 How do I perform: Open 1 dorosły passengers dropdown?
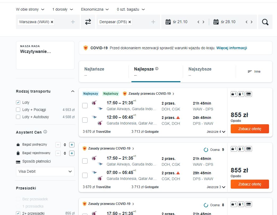pyautogui.click(x=63, y=9)
